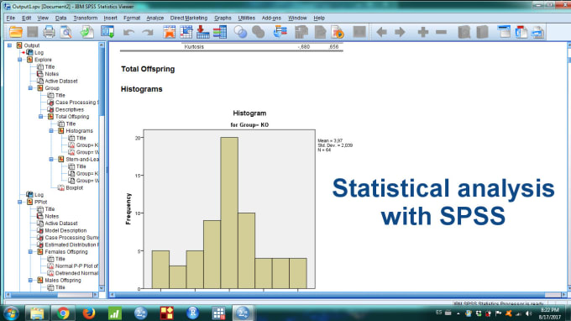Click the Demote right-arrow toolbar icon
The height and width of the screenshot is (321, 571).
pyautogui.click(x=400, y=32)
